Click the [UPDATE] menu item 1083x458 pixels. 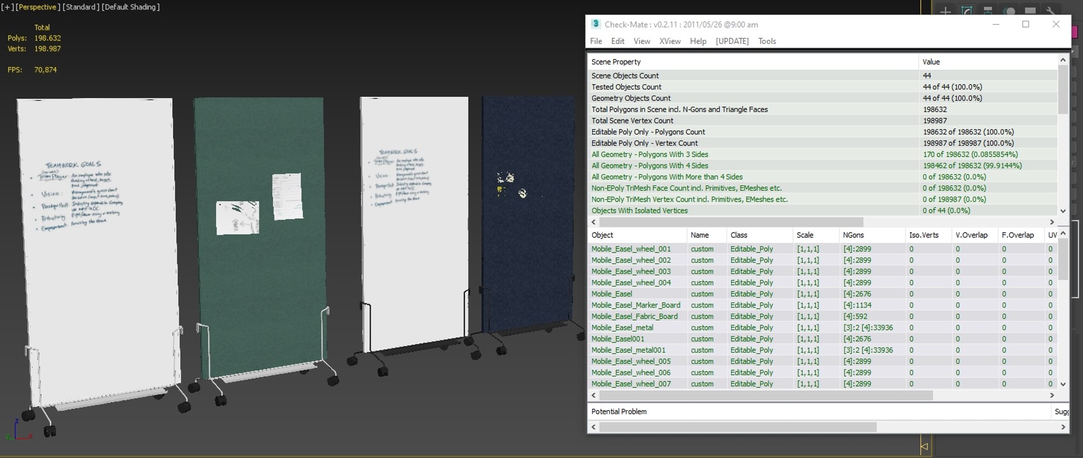(x=732, y=41)
